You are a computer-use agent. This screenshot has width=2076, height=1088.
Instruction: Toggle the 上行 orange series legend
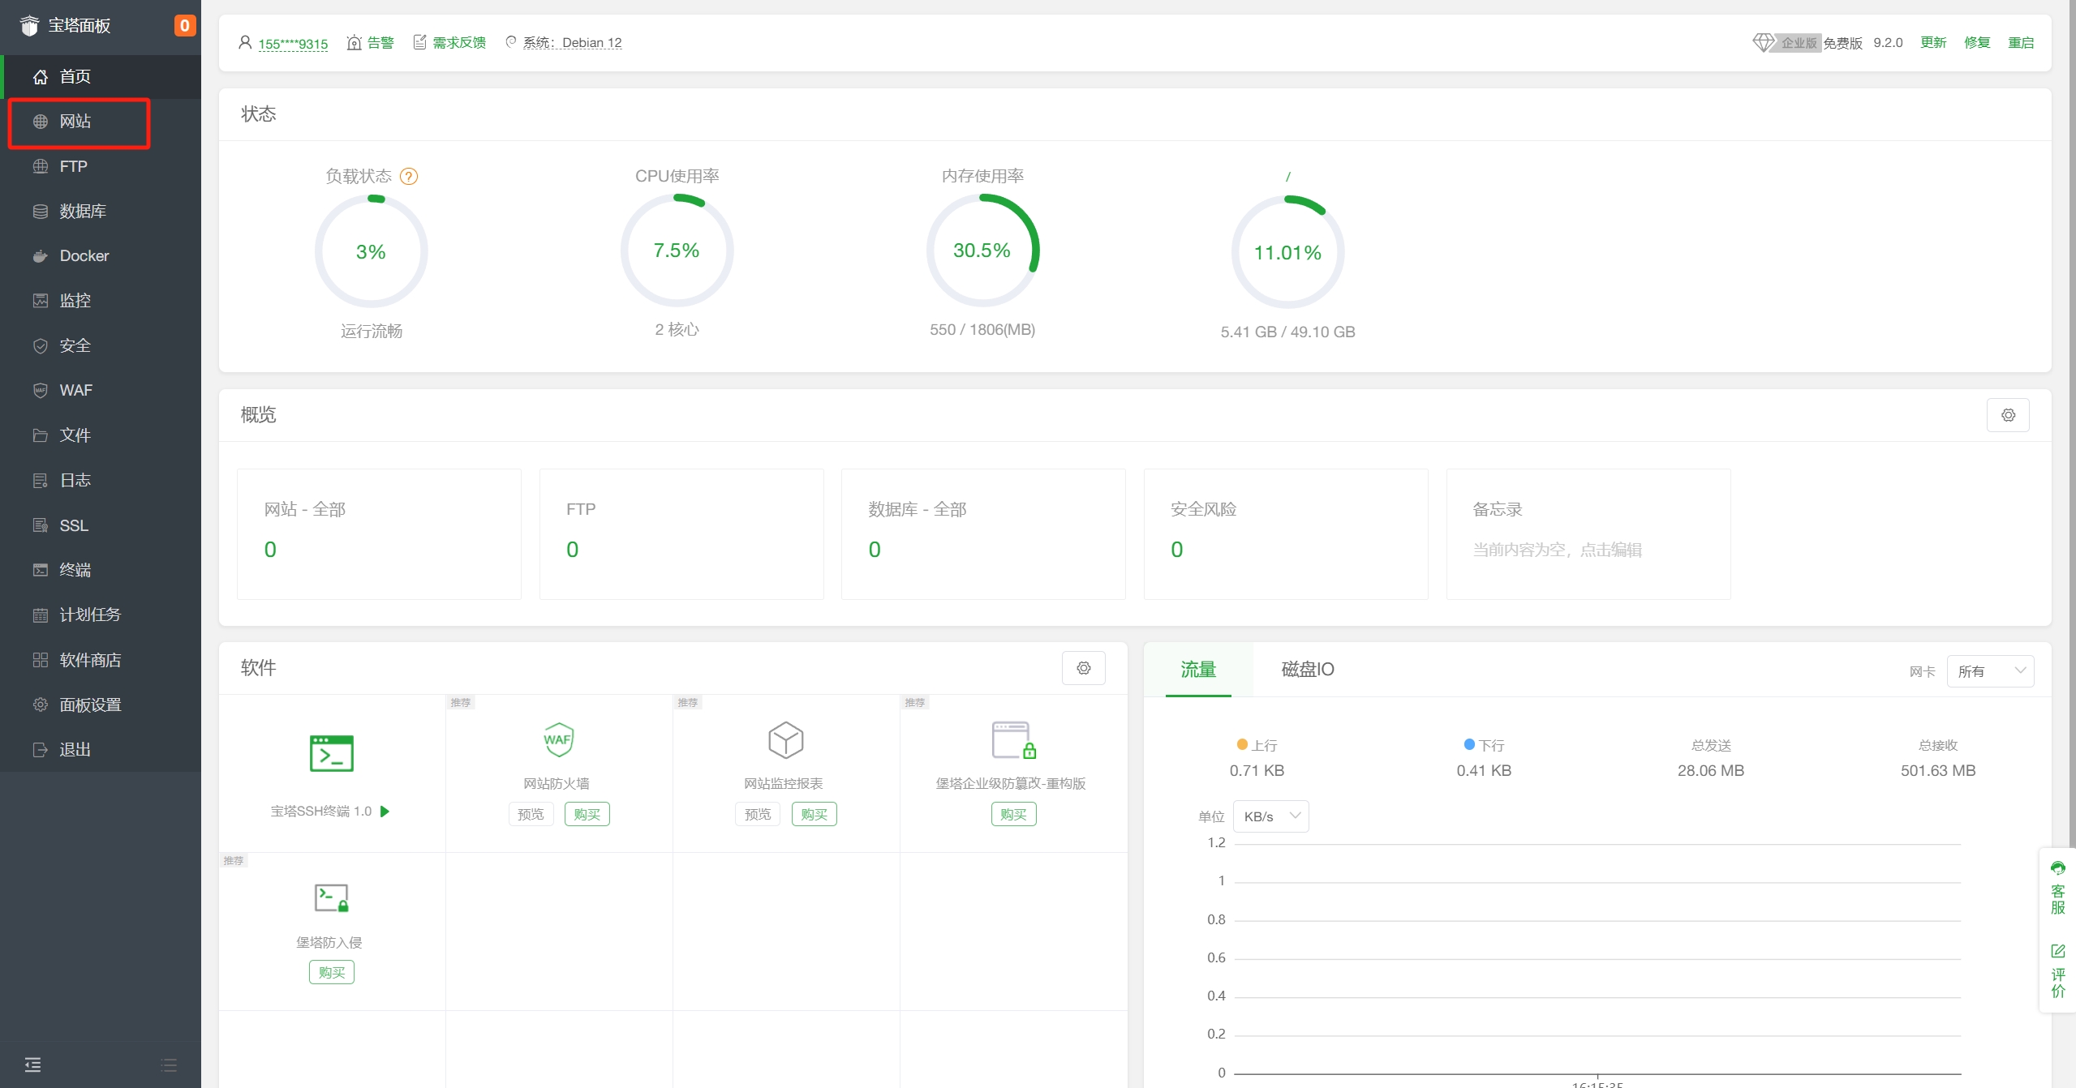point(1257,745)
